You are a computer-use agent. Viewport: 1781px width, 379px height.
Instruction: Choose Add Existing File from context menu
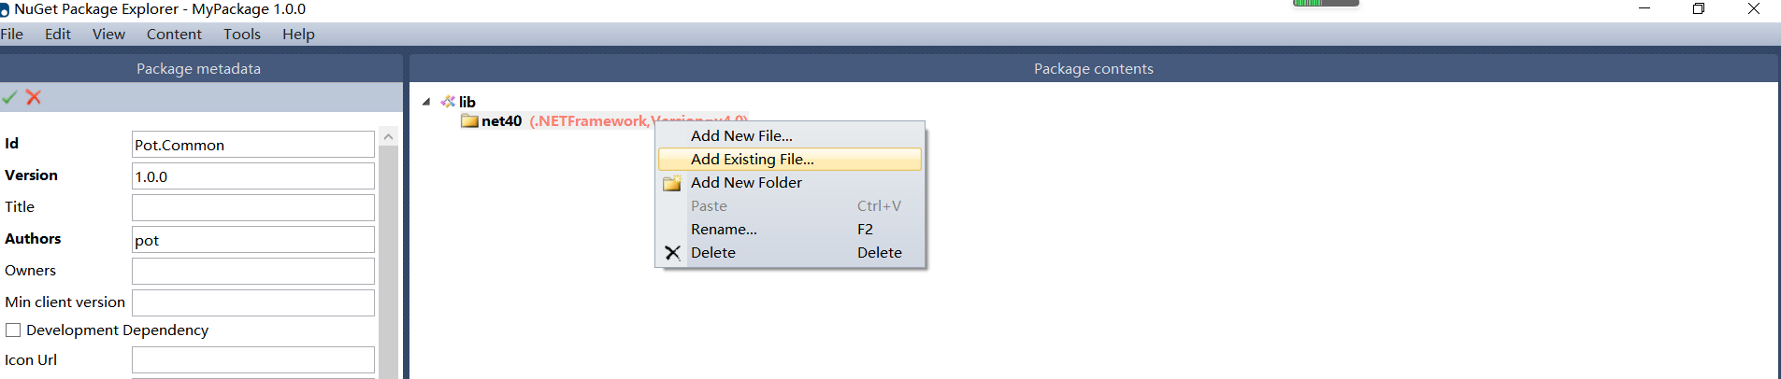coord(753,160)
